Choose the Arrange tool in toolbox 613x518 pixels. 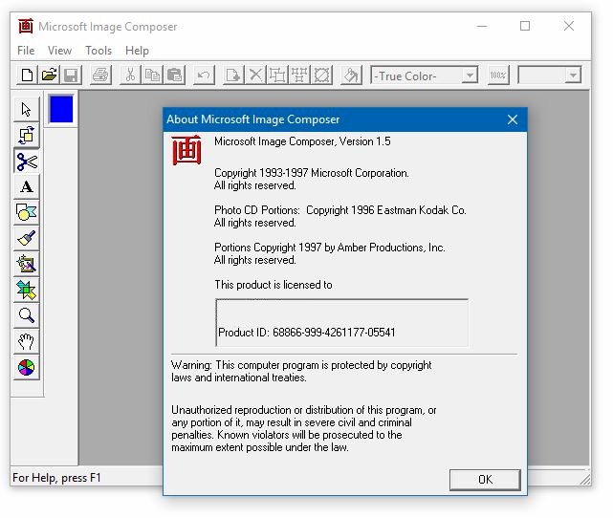tap(26, 136)
